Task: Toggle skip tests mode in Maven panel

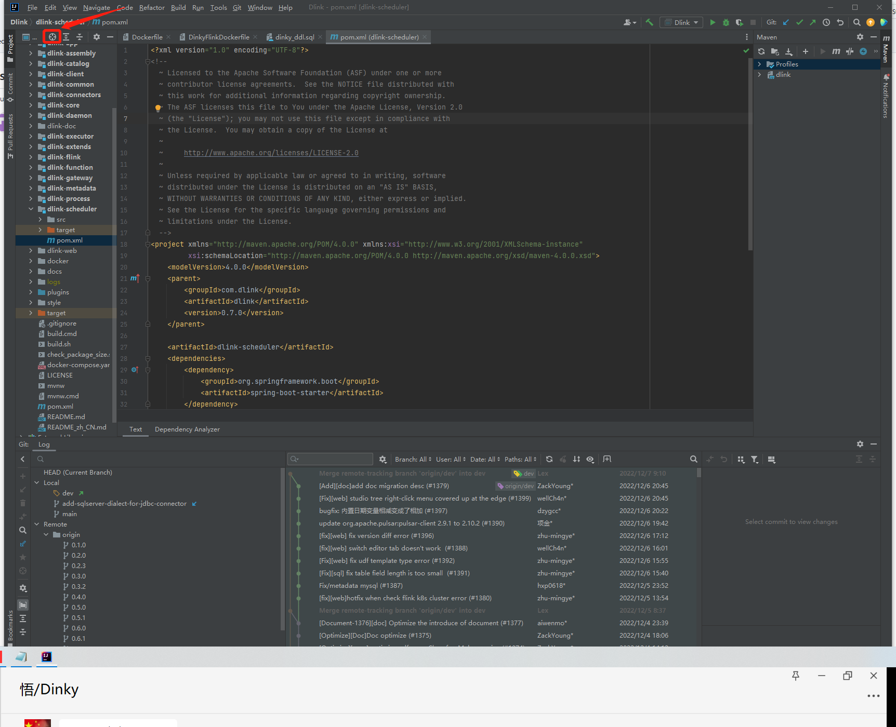Action: [850, 51]
